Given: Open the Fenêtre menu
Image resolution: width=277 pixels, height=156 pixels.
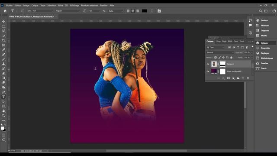Looking at the screenshot, I should click(x=104, y=6).
